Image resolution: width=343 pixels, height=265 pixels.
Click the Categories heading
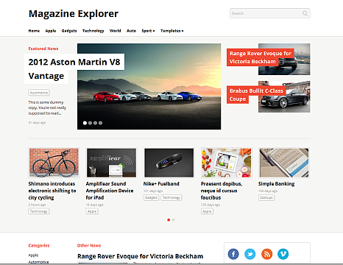click(39, 245)
